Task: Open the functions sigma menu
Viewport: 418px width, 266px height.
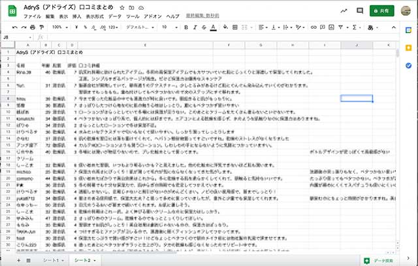Action: coord(355,27)
